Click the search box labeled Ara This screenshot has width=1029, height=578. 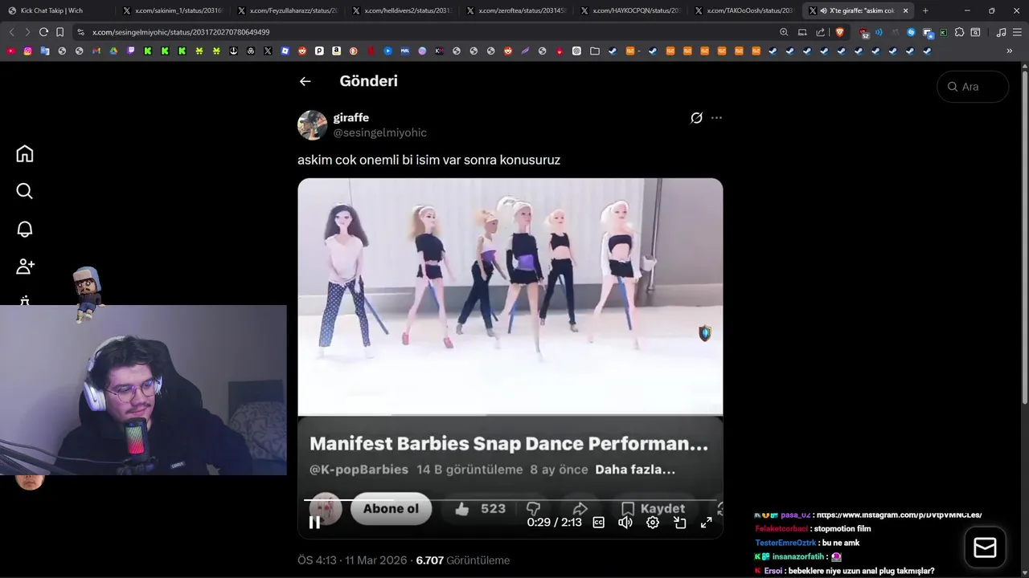(973, 87)
